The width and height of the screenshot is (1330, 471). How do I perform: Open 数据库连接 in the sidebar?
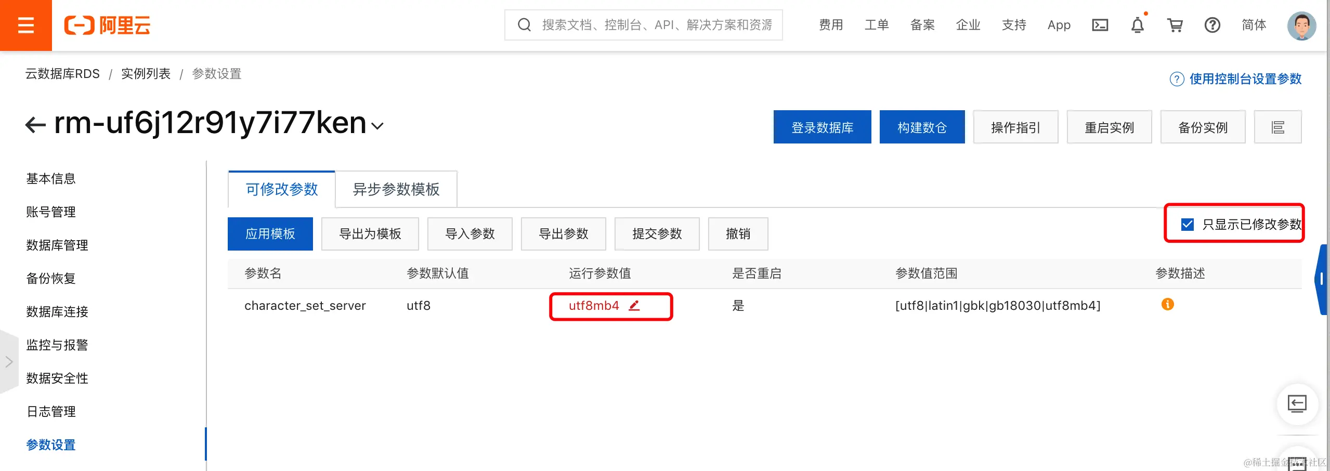click(x=57, y=312)
